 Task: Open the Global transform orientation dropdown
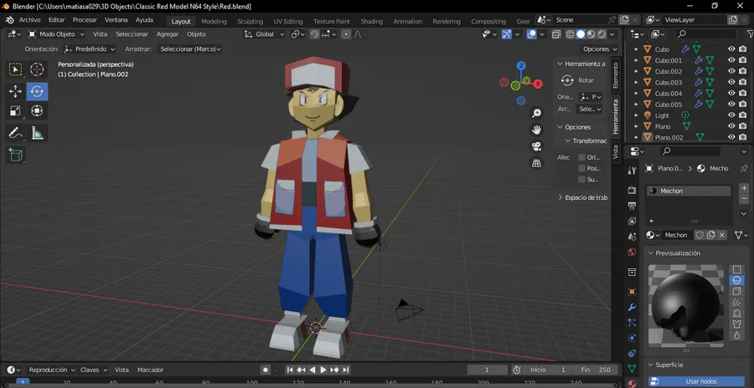pyautogui.click(x=264, y=34)
